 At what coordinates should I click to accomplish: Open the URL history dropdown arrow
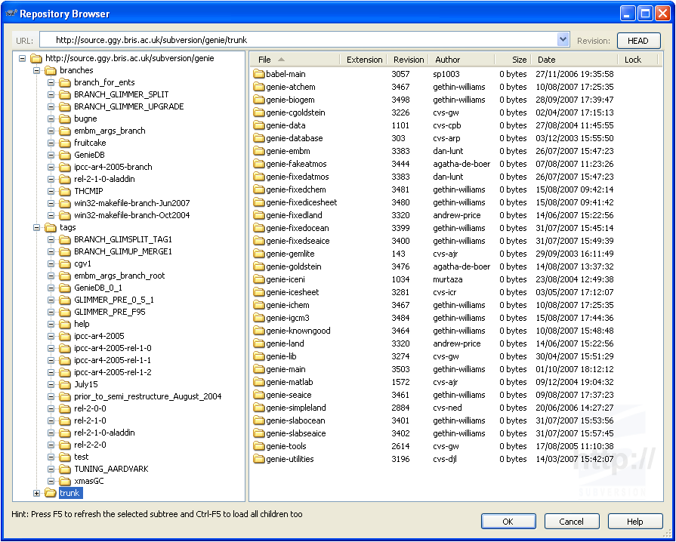coord(563,40)
